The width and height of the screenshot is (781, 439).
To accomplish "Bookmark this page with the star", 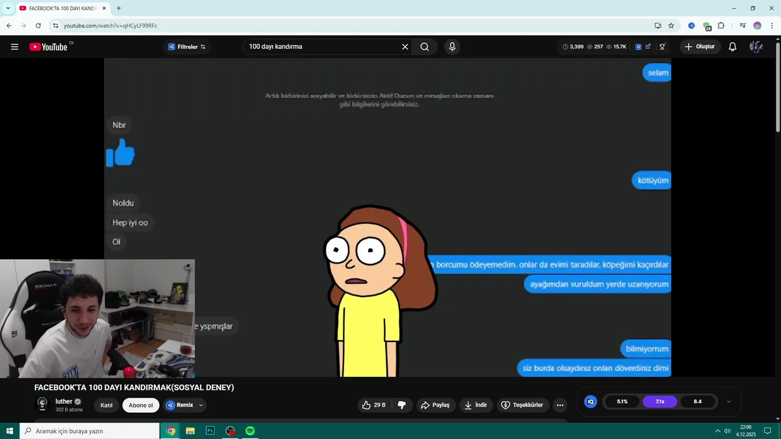I will 671,26.
